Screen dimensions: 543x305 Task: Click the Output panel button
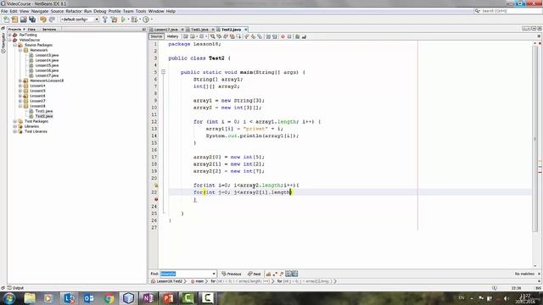(x=15, y=288)
